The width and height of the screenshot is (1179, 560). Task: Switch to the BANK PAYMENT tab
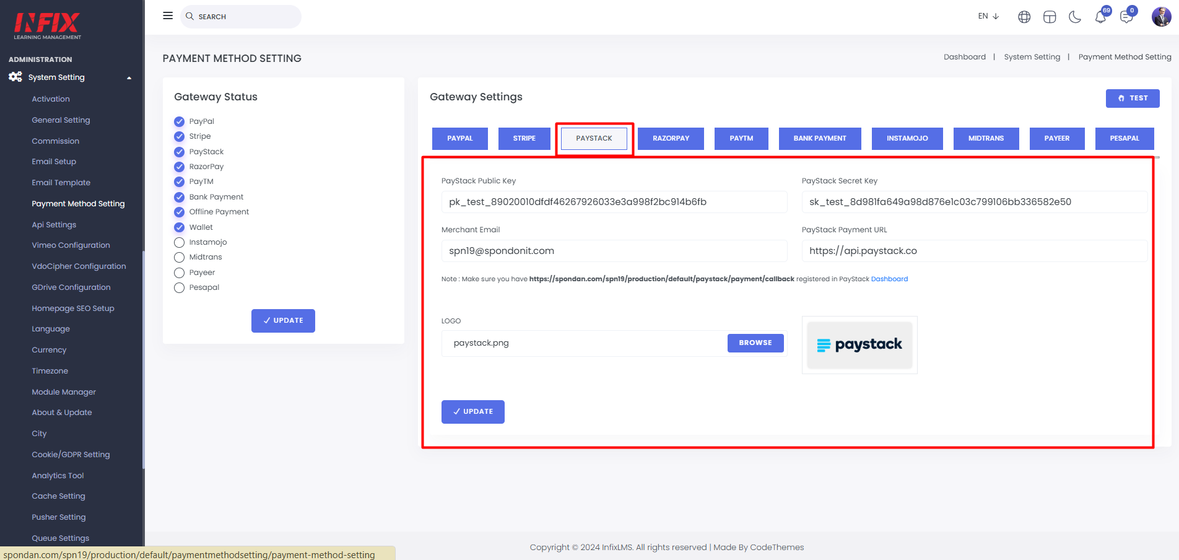point(820,138)
